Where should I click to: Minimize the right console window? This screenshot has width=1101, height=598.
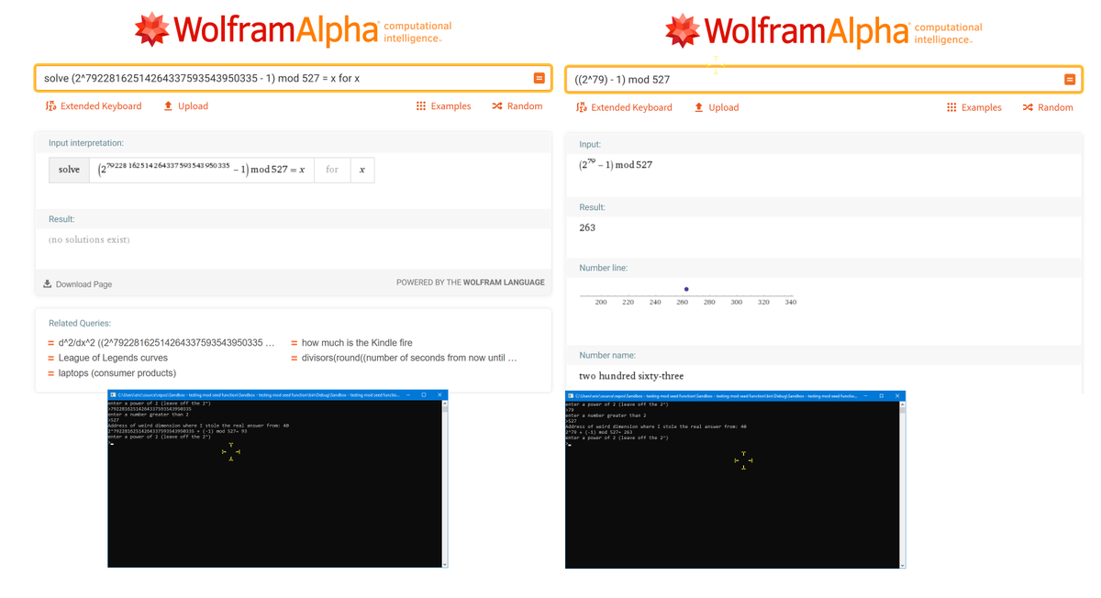coord(866,396)
